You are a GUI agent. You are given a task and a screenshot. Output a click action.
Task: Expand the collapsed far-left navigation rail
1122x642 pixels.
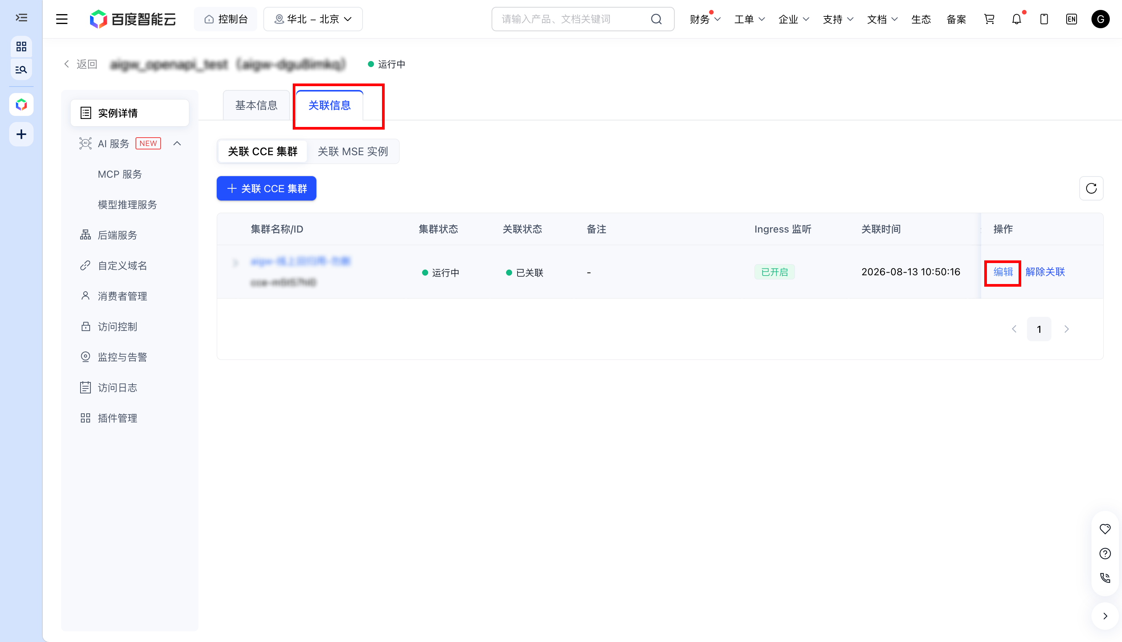[x=21, y=18]
